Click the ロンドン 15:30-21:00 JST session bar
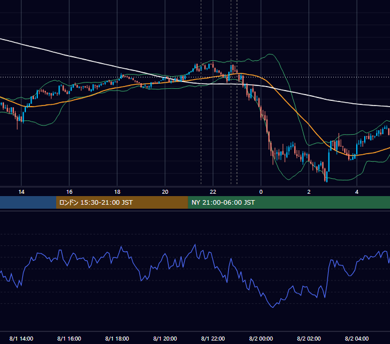390x344 pixels. pos(122,202)
